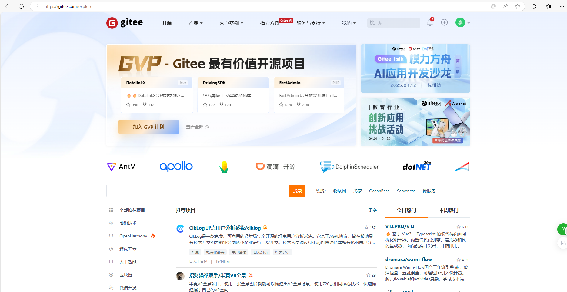567x292 pixels.
Task: Open the AI应用开发沙龙 banner
Action: (x=415, y=68)
